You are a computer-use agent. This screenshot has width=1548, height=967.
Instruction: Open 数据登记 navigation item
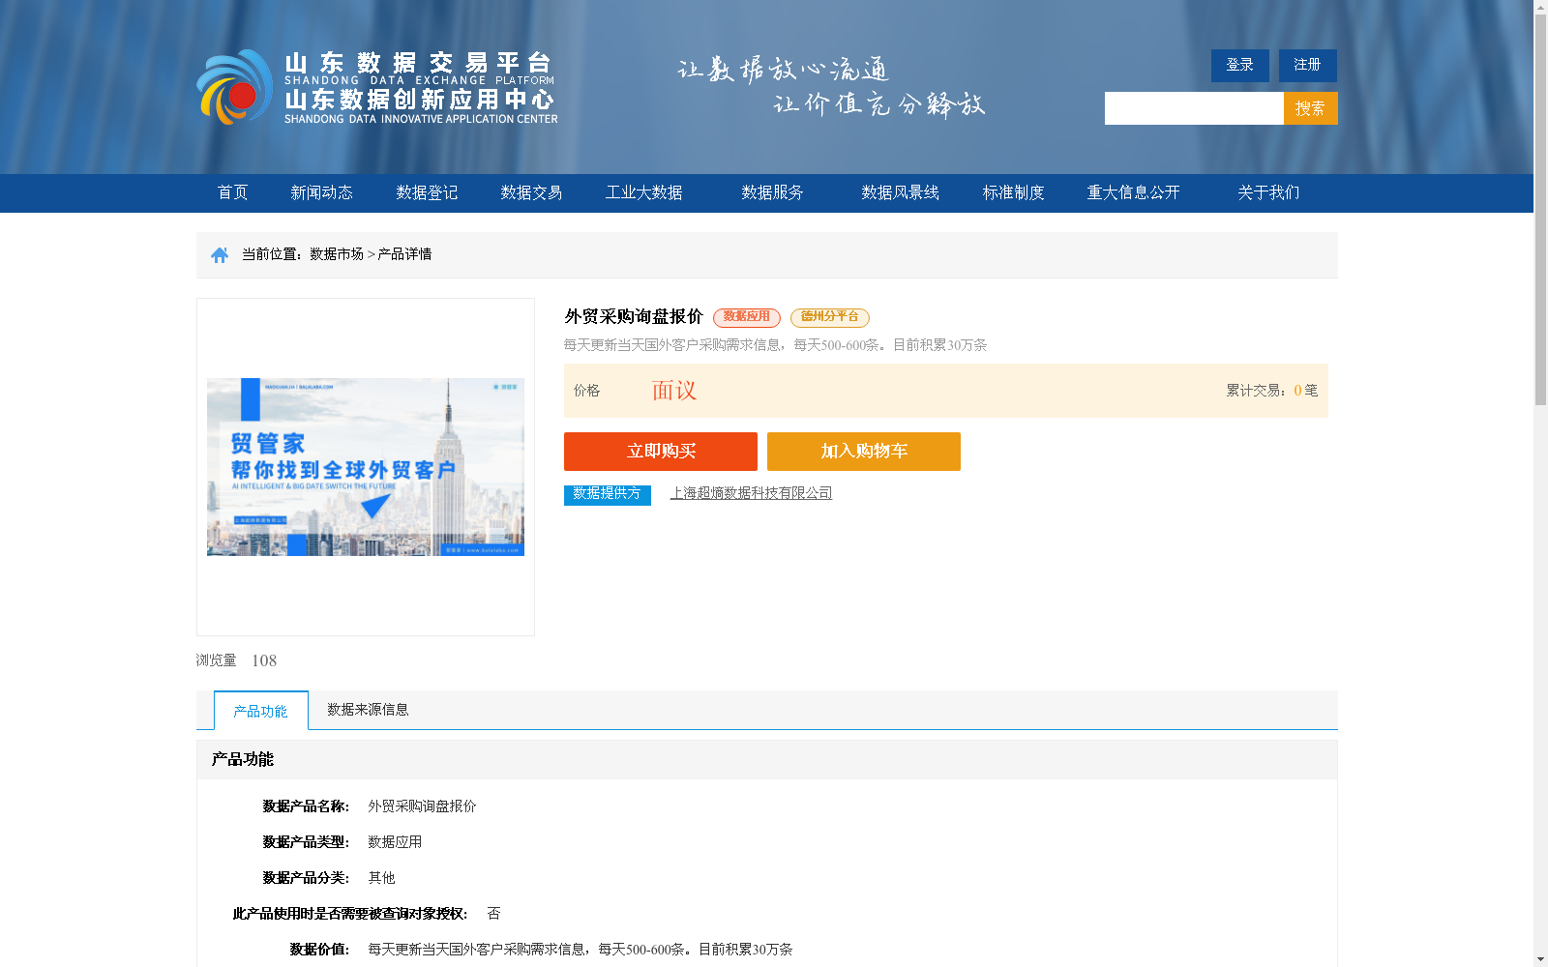tap(427, 192)
